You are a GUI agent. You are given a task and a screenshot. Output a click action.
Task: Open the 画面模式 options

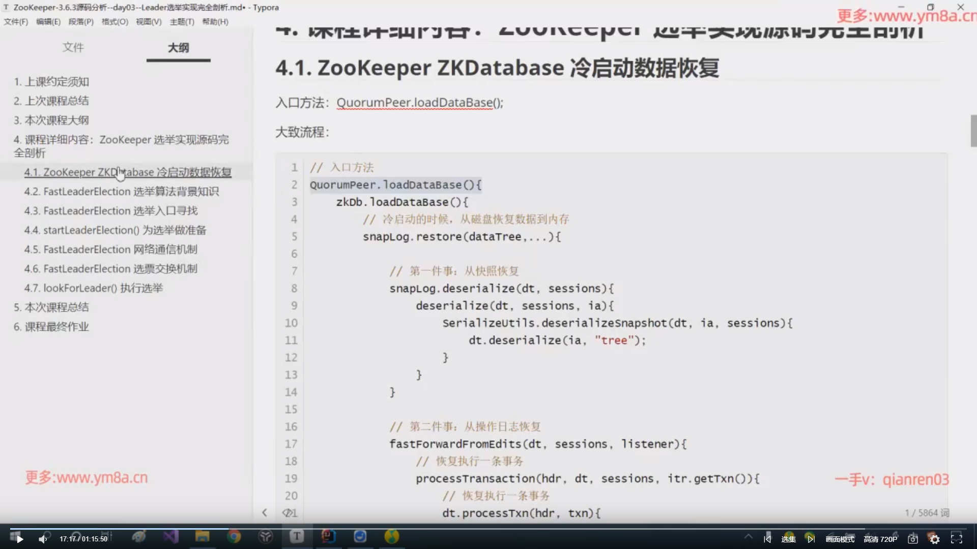tap(840, 539)
